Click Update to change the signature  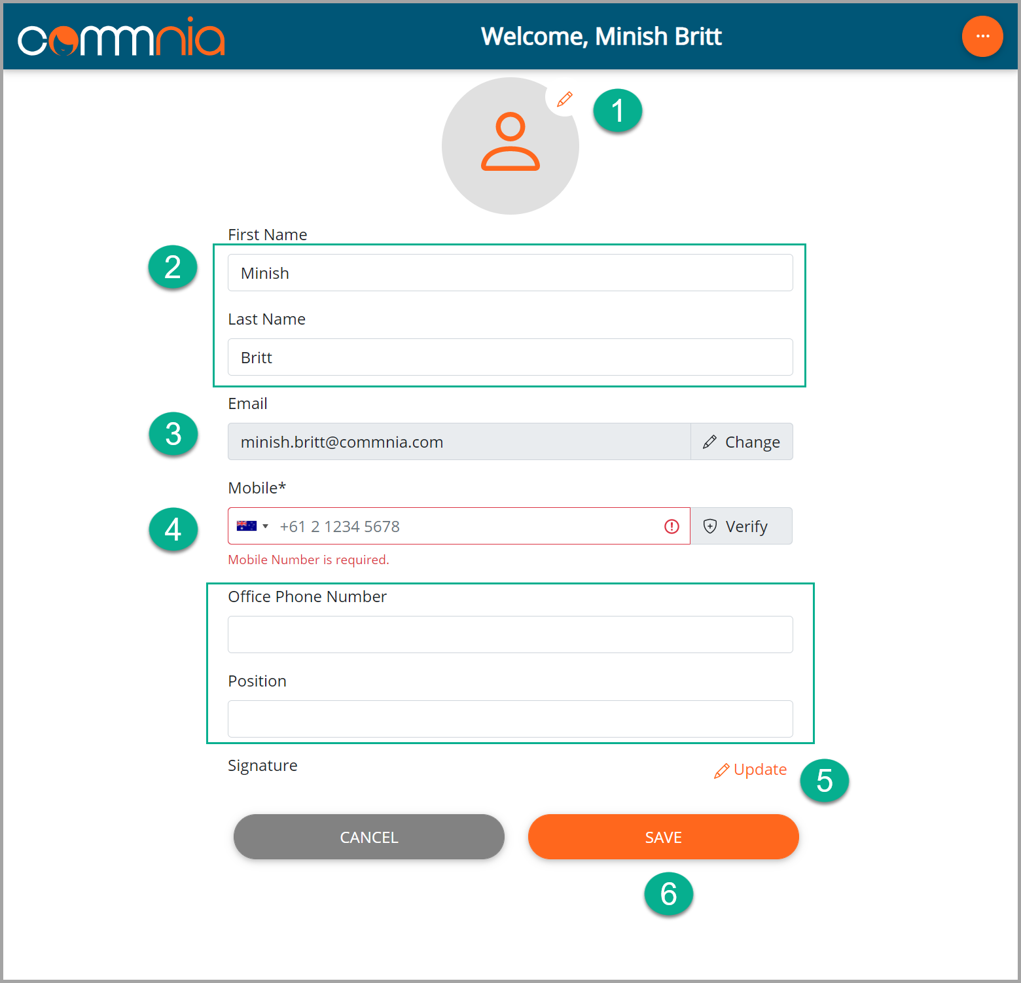tap(750, 770)
